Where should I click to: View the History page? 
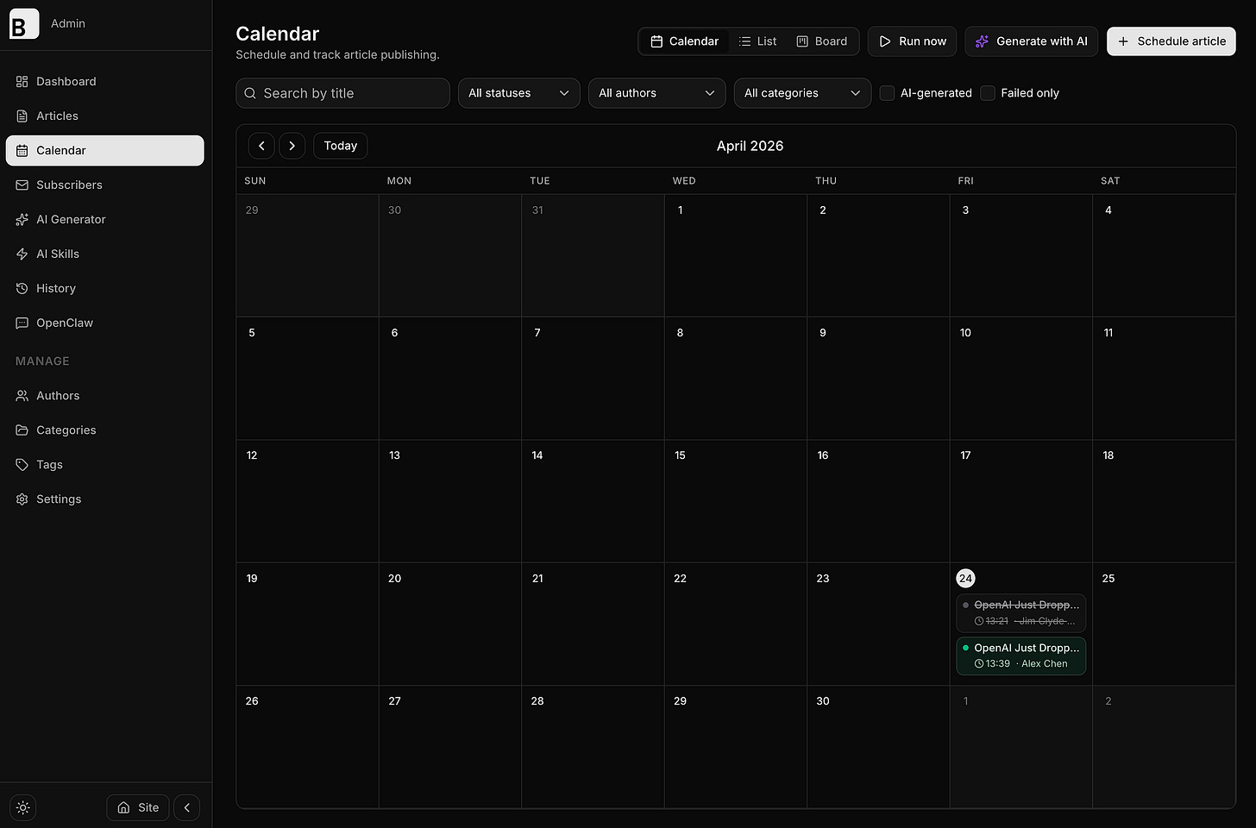click(x=55, y=288)
